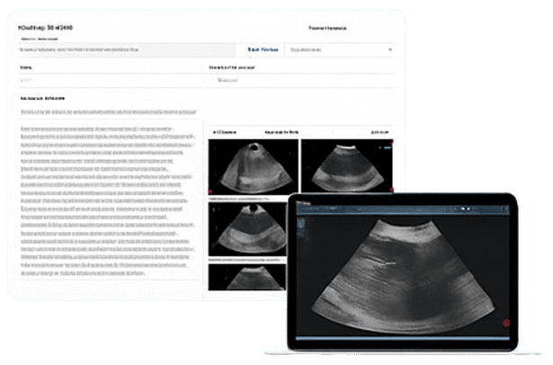This screenshot has width=553, height=365.
Task: Click the label at right of image panel header
Action: [x=379, y=131]
